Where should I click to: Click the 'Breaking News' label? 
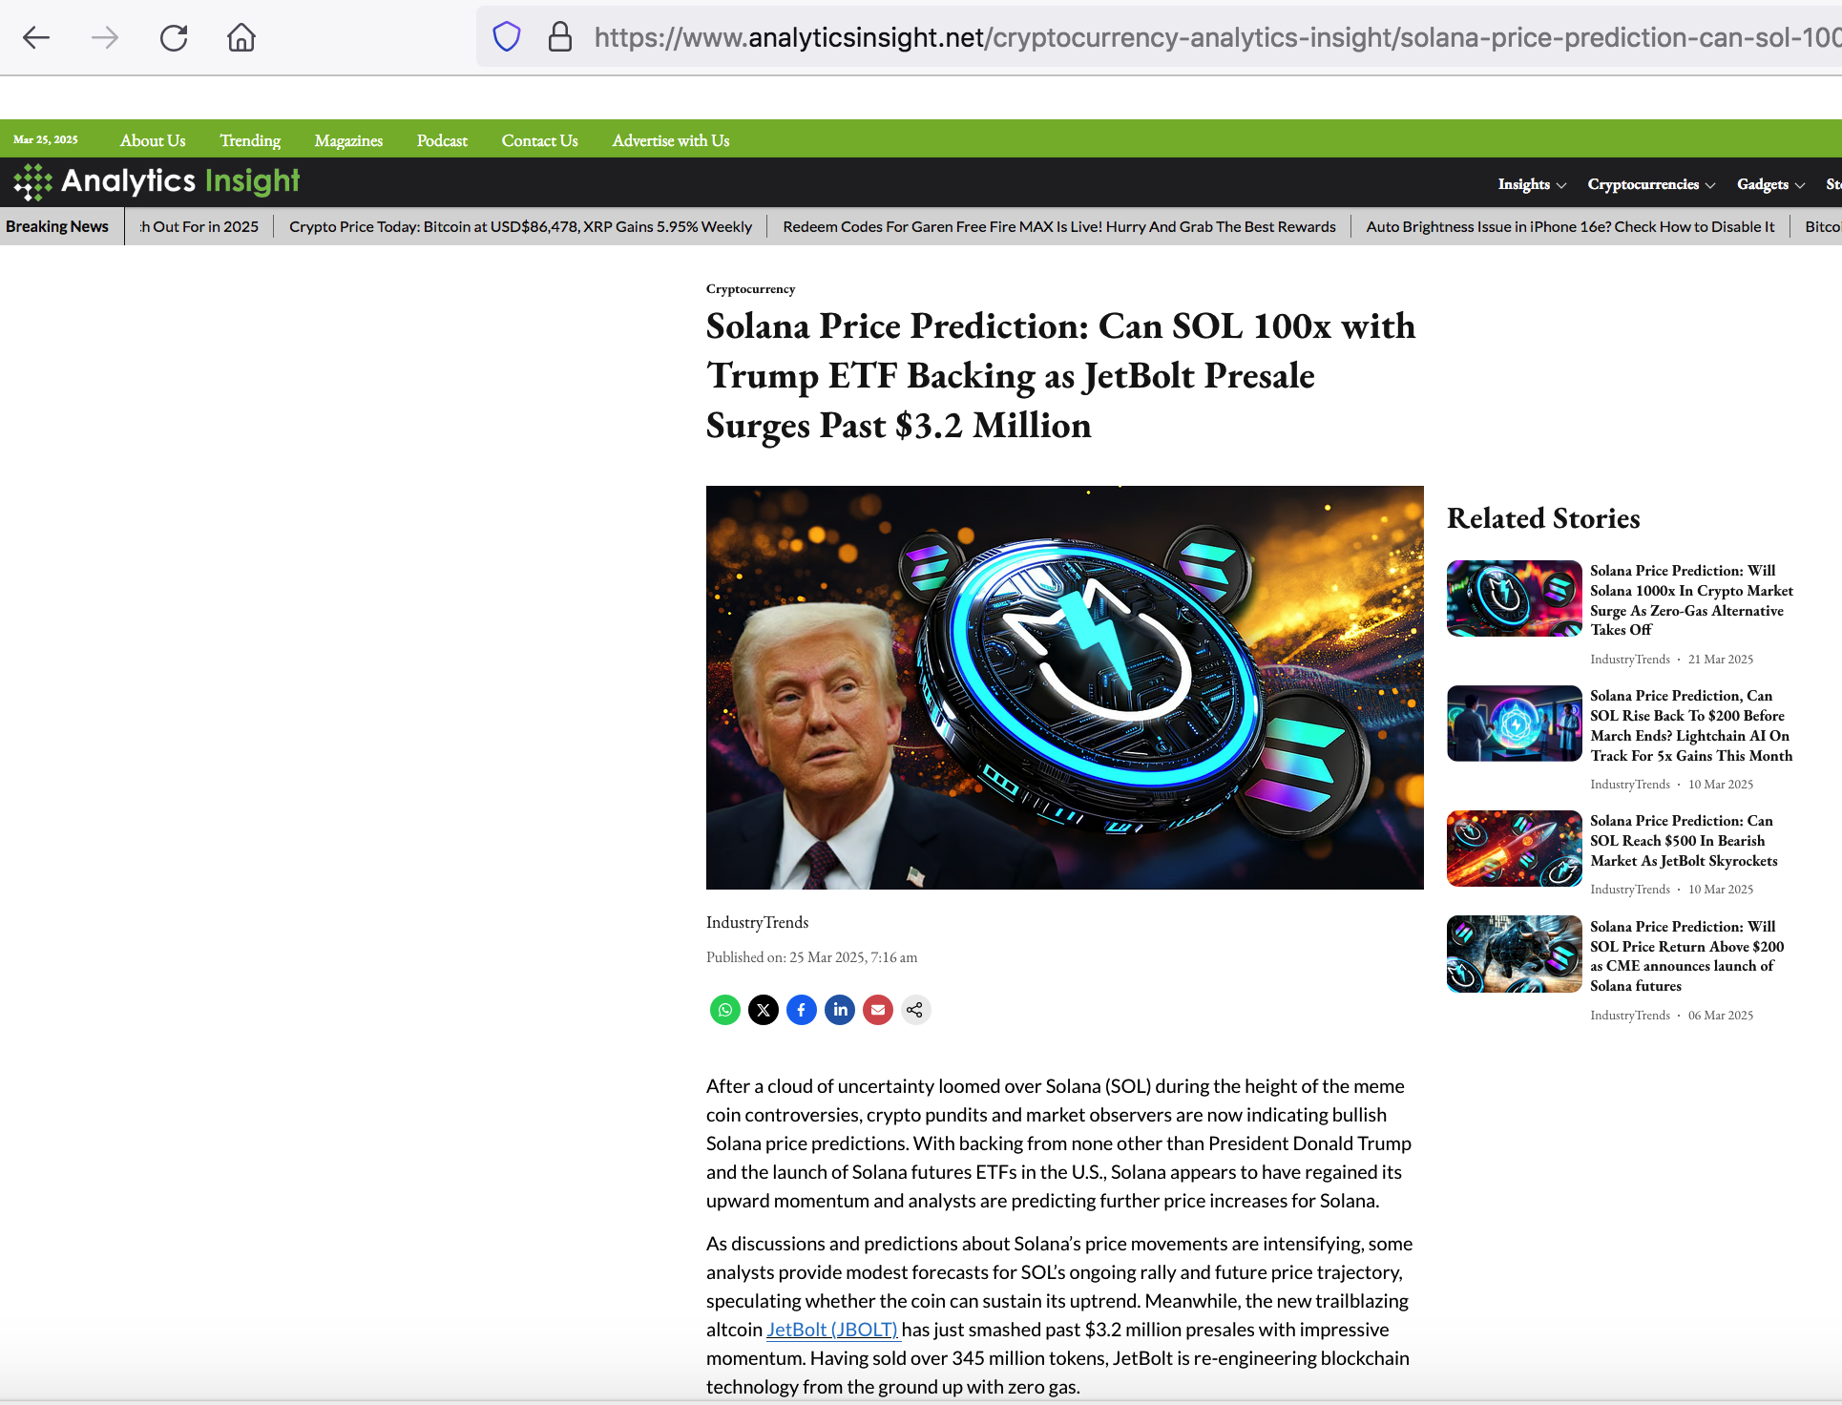pos(57,226)
